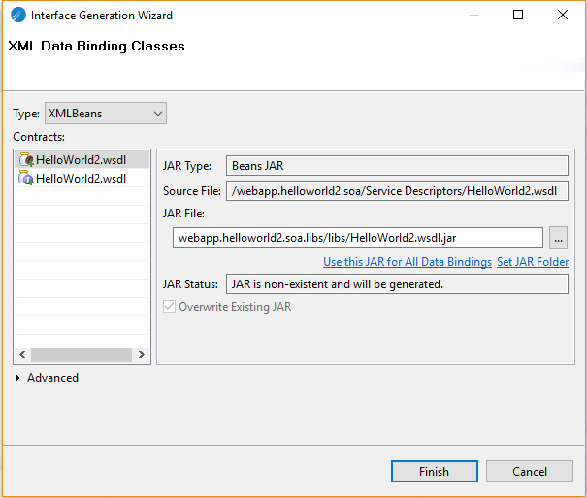Expand the Advanced section
The image size is (587, 498).
(x=18, y=378)
